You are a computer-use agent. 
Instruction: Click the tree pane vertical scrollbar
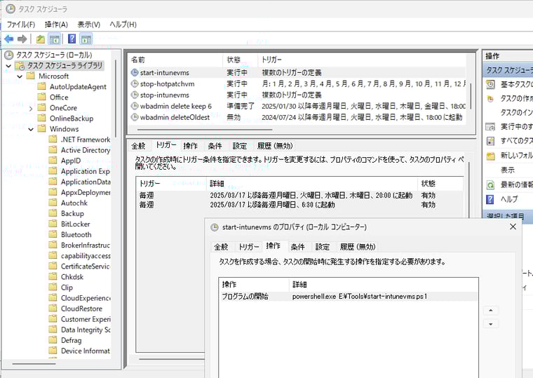(x=116, y=99)
